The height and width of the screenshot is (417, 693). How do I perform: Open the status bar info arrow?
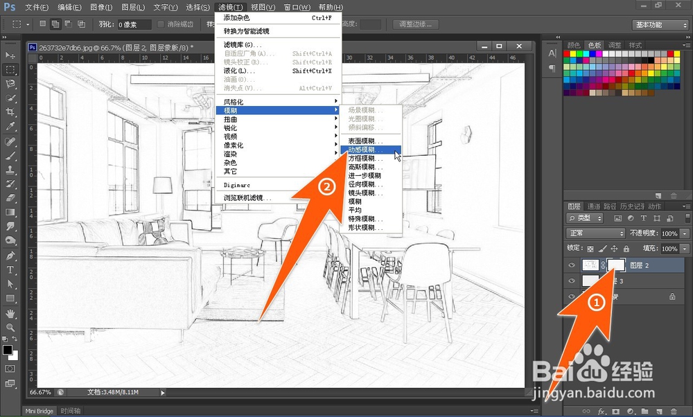tap(163, 392)
